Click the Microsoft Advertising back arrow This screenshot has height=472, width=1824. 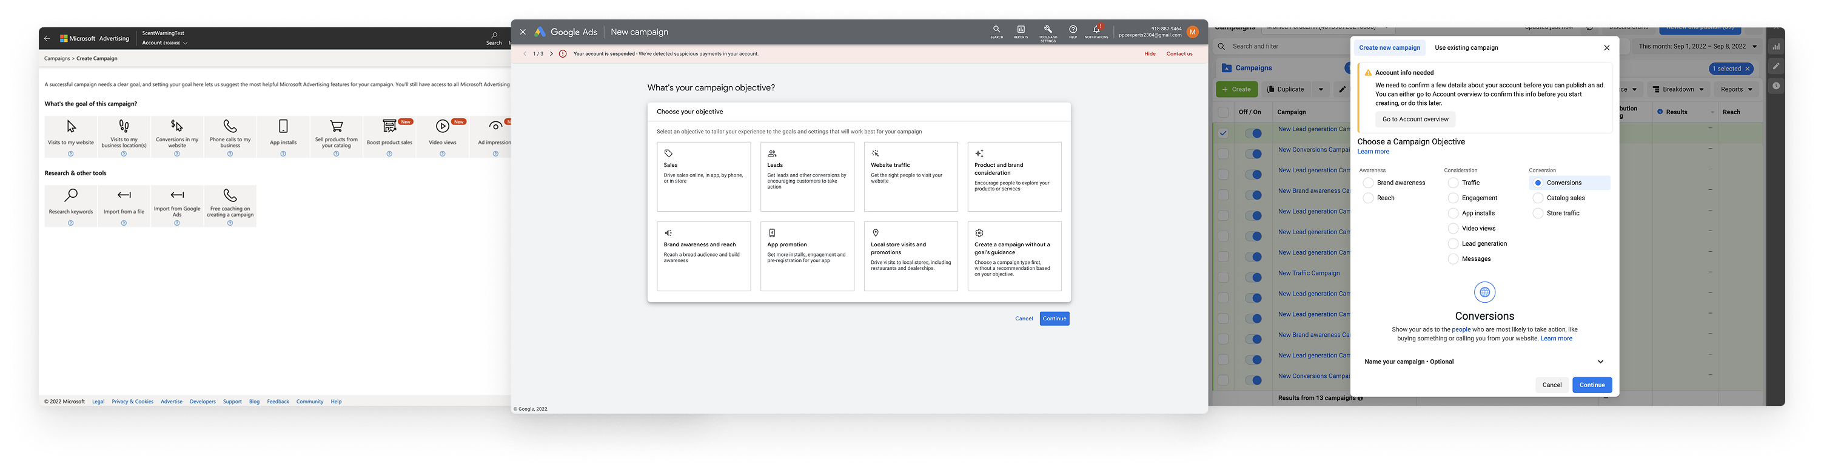click(47, 38)
